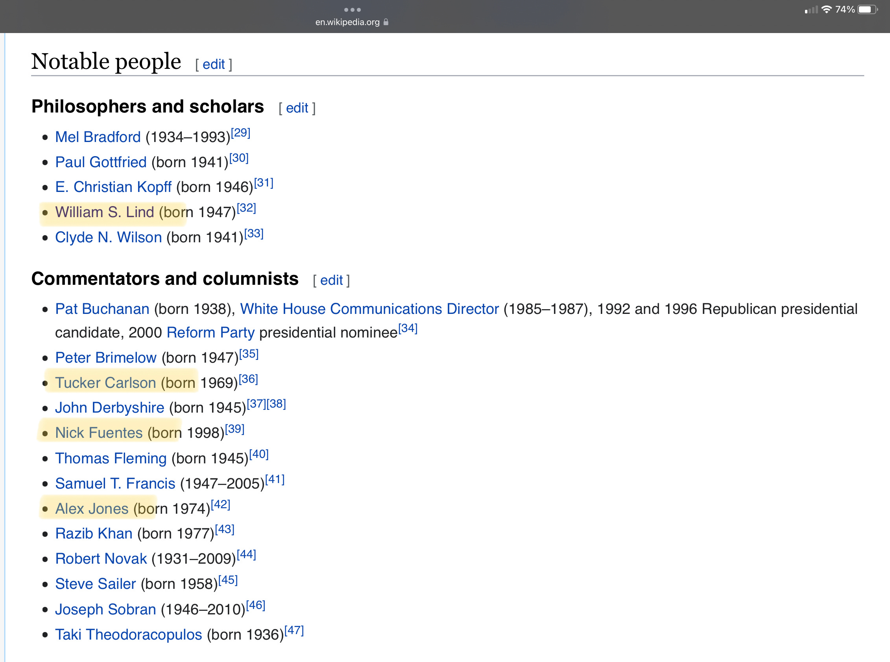The height and width of the screenshot is (662, 890).
Task: Open the Joseph Sobran article
Action: (x=106, y=609)
